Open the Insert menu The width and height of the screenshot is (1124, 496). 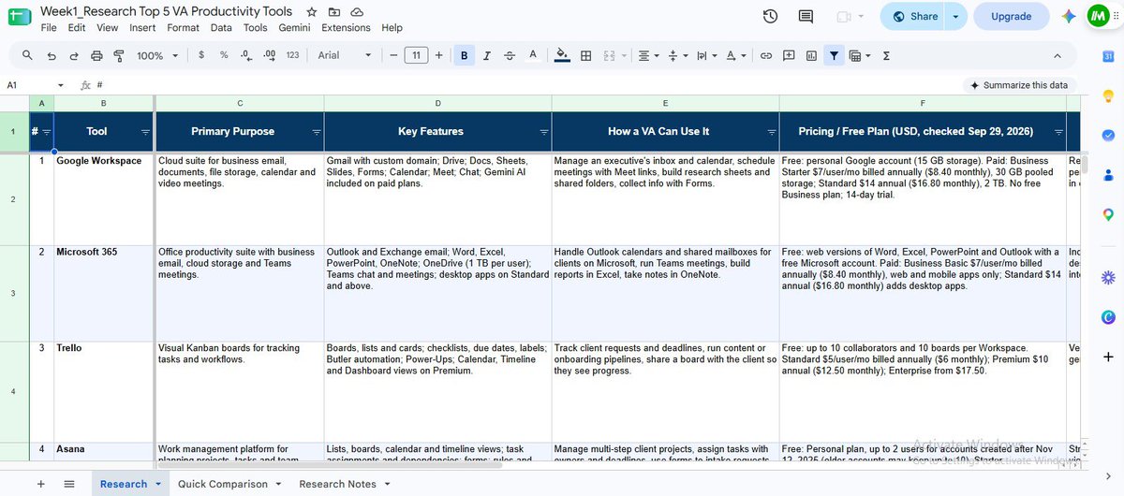[142, 28]
